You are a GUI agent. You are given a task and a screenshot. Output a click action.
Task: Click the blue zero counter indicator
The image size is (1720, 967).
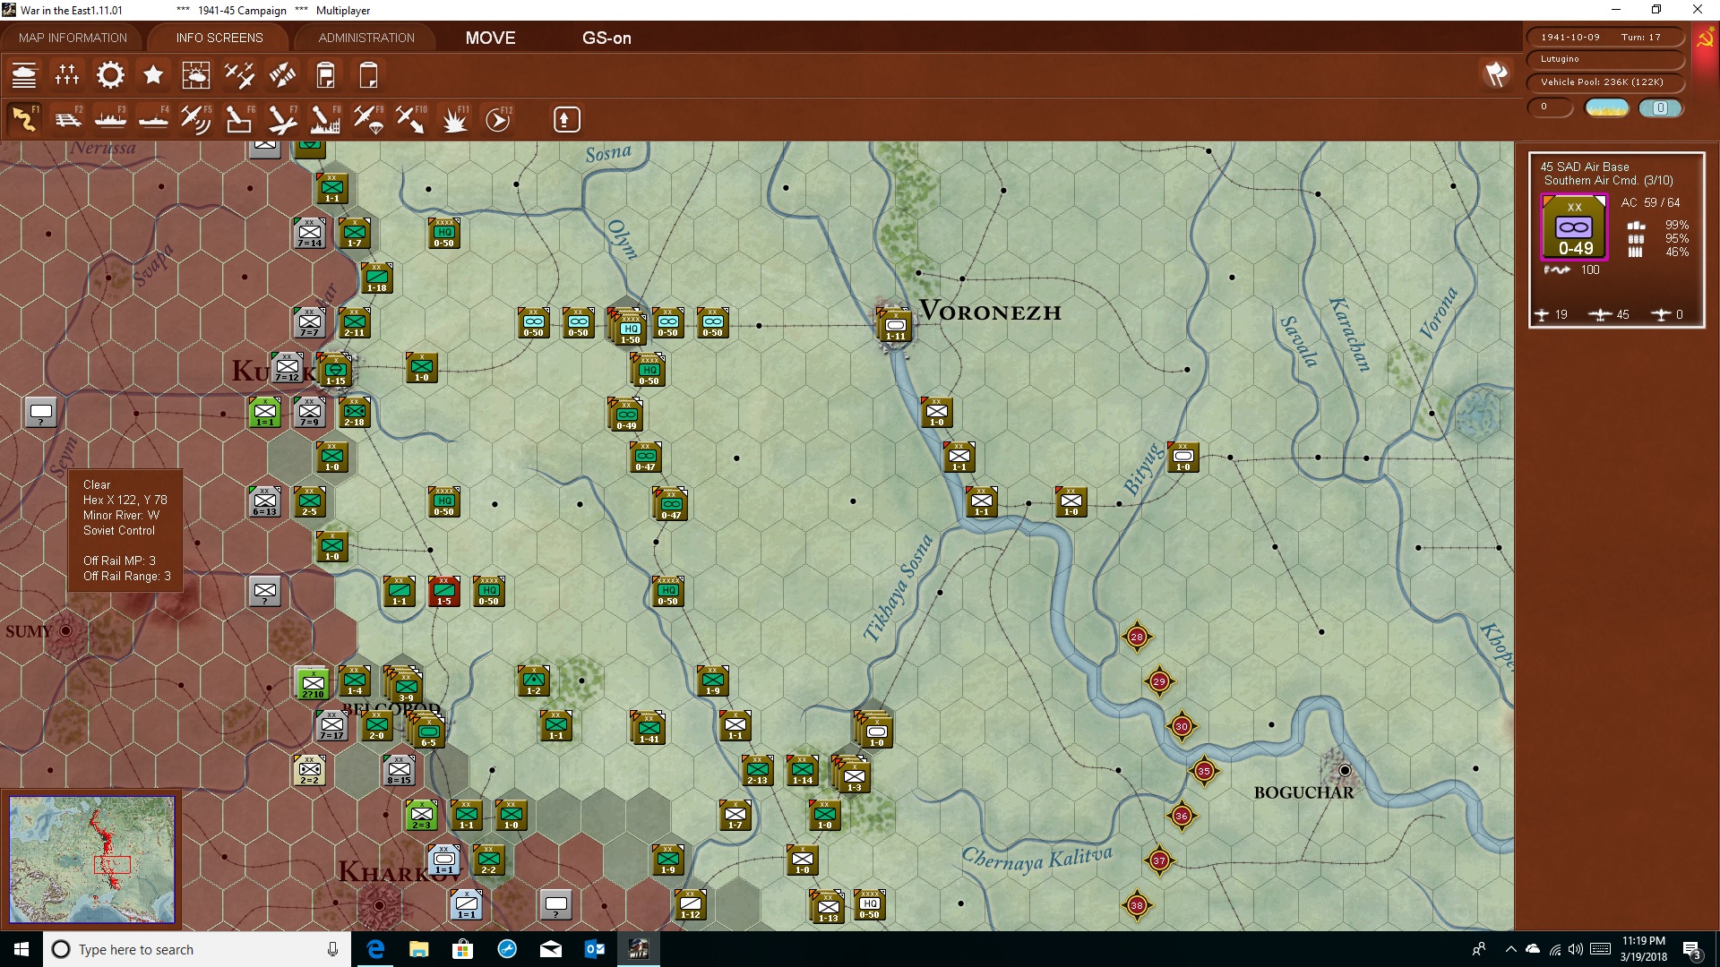pos(1660,107)
